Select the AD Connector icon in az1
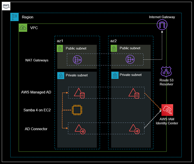Viewport: 194px width, 164px height. 80,130
